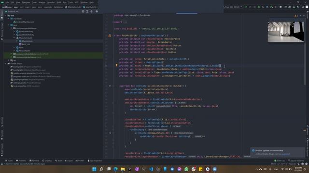Open the Android Studio File menu
This screenshot has width=309, height=173.
7,2
